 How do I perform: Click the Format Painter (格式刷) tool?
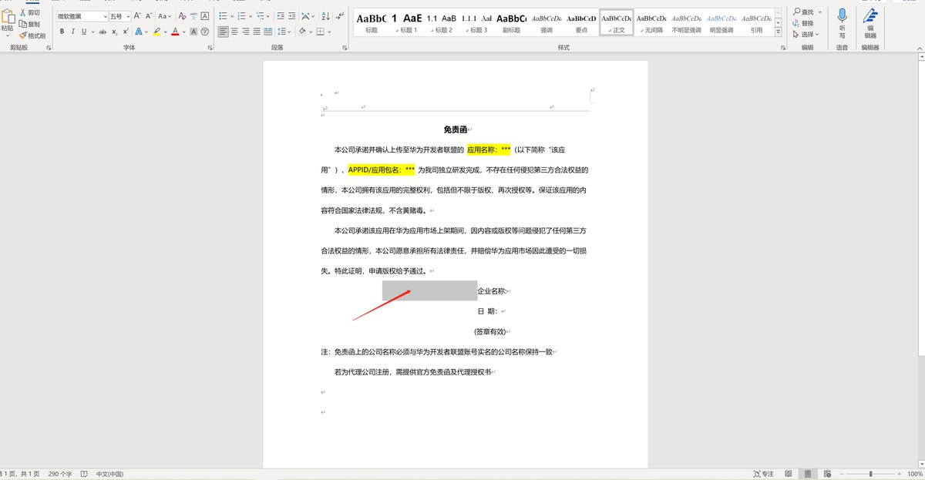click(x=32, y=35)
